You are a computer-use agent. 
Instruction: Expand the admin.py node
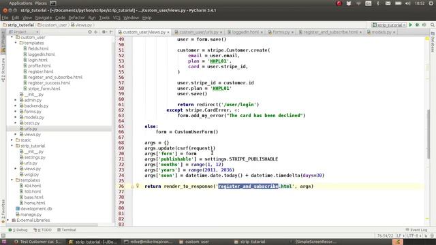click(x=16, y=100)
